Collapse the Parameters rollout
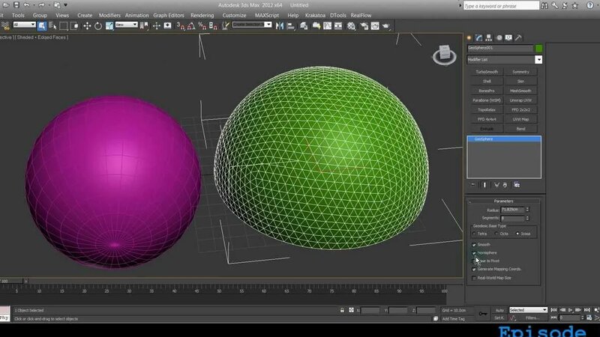 coord(503,201)
